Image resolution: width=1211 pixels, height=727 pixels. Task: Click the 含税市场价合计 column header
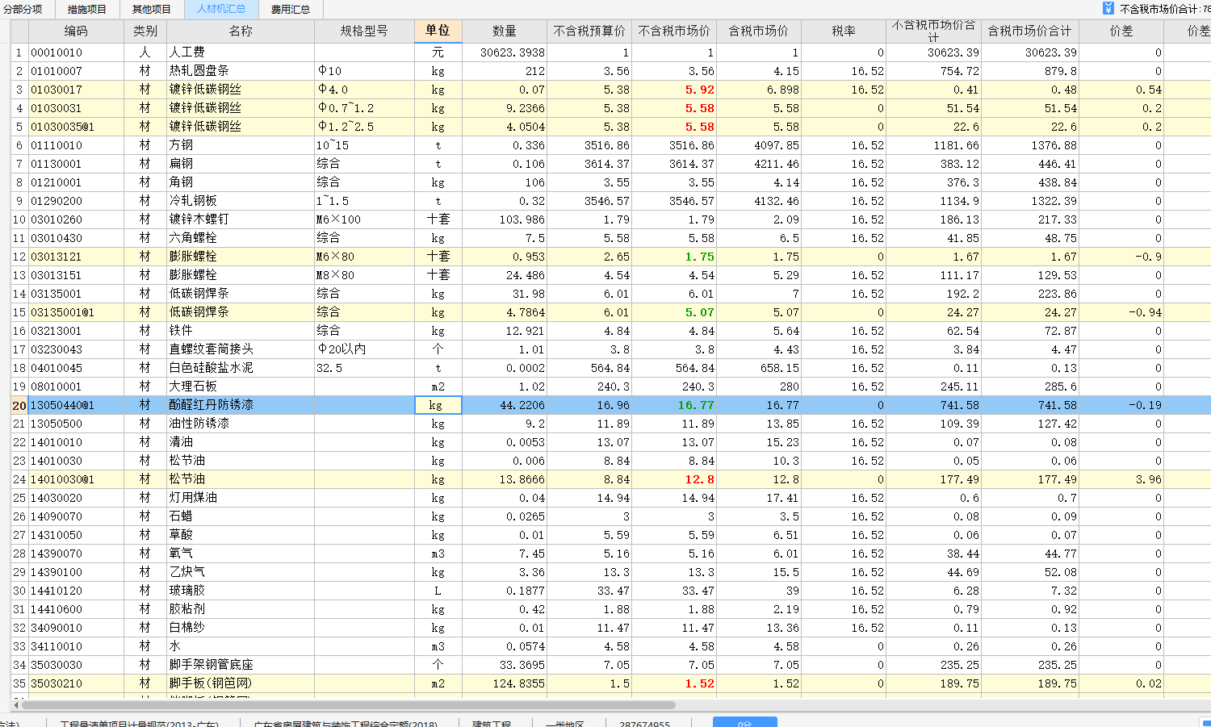[x=1030, y=31]
